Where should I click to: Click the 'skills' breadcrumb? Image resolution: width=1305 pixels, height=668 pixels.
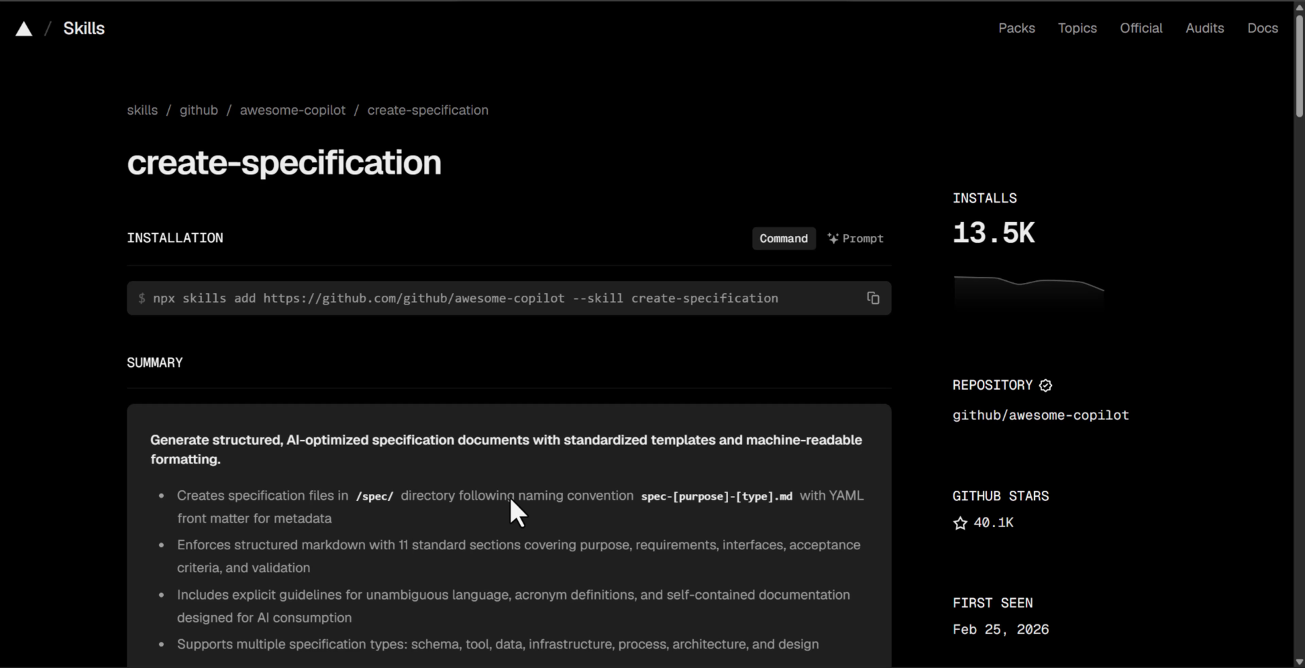tap(142, 110)
